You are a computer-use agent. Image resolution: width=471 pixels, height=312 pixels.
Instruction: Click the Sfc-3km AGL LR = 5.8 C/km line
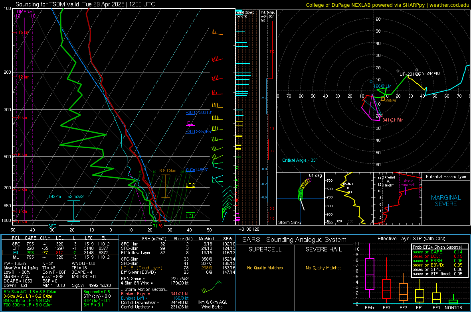[x=30, y=292]
